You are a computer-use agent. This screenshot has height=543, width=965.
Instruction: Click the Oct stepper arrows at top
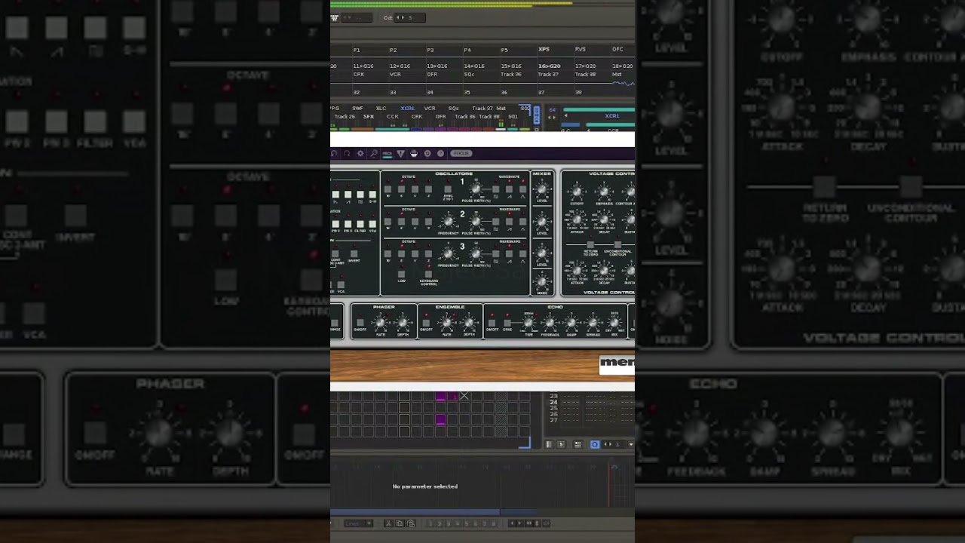pyautogui.click(x=400, y=17)
